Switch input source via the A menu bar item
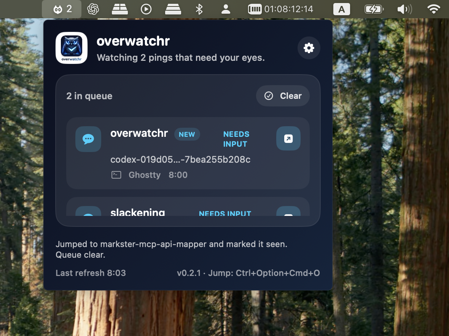Image resolution: width=449 pixels, height=336 pixels. [x=341, y=9]
